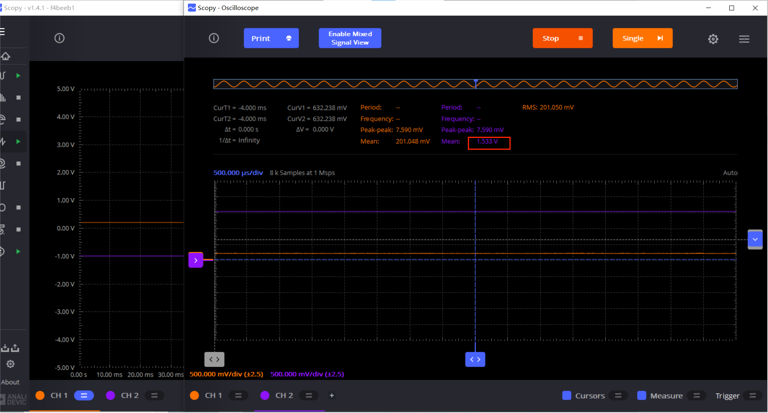Image resolution: width=768 pixels, height=413 pixels.
Task: Open the info icon in the Scopy main window
Action: point(59,38)
